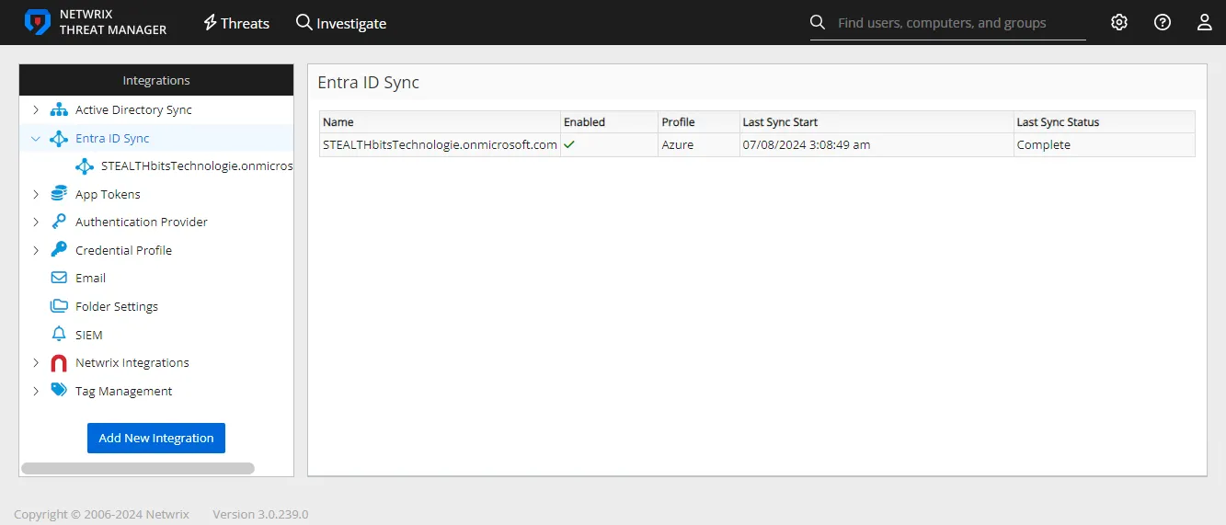Screen dimensions: 1226x525
Task: Collapse the Entra ID Sync node
Action: (x=36, y=138)
